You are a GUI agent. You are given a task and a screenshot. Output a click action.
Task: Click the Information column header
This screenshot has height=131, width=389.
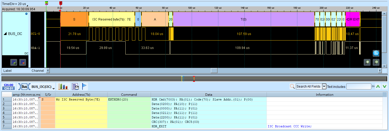point(324,95)
